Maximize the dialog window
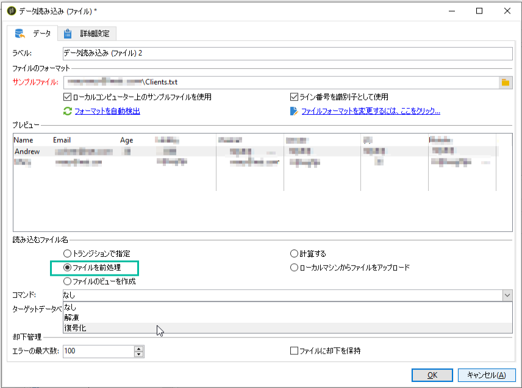 coord(479,11)
